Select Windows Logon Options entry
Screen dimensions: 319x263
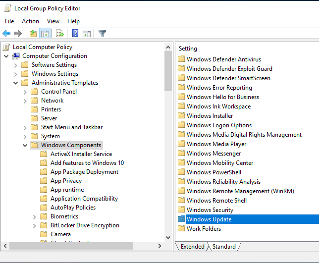pos(219,125)
